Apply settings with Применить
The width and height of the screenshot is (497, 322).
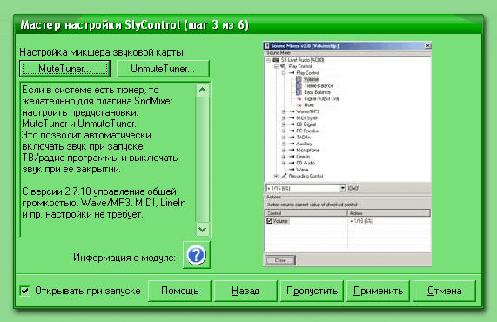[378, 291]
